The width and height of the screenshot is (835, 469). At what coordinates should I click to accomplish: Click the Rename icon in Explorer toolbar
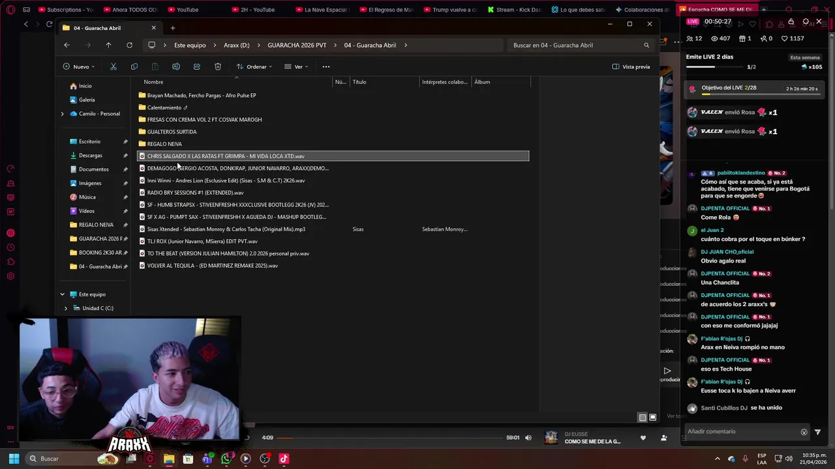click(x=176, y=66)
